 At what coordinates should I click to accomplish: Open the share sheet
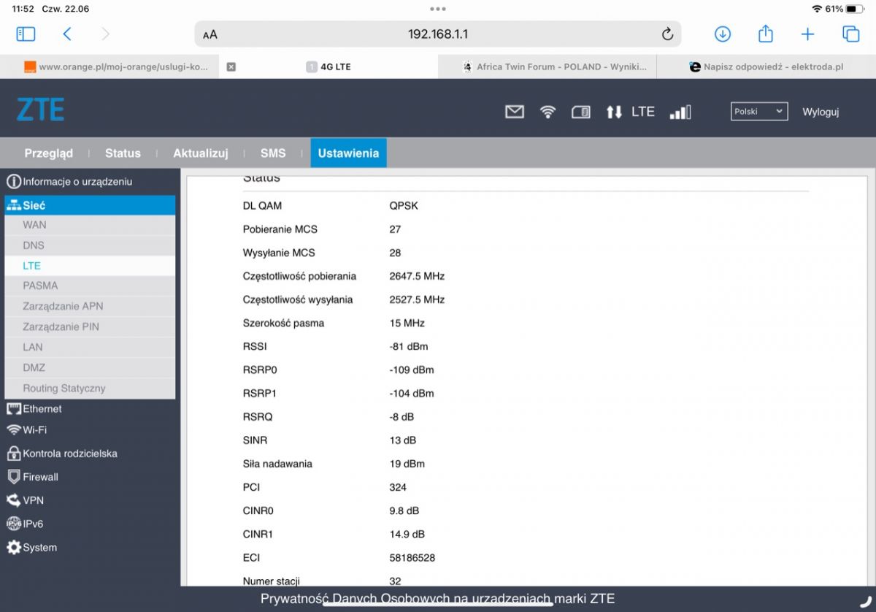click(765, 34)
